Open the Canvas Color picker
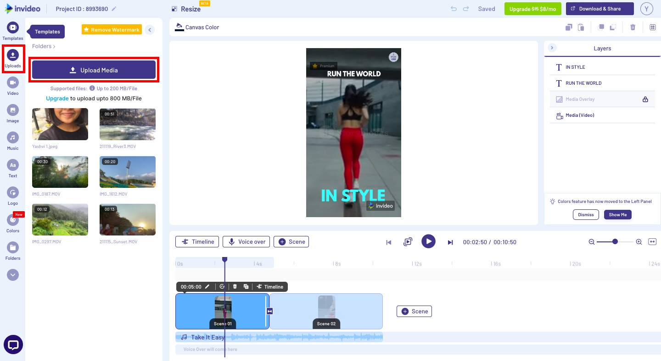The height and width of the screenshot is (361, 661). pos(197,27)
